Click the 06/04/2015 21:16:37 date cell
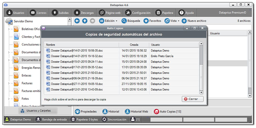Screen dimensions: 256x128 coord(134,78)
